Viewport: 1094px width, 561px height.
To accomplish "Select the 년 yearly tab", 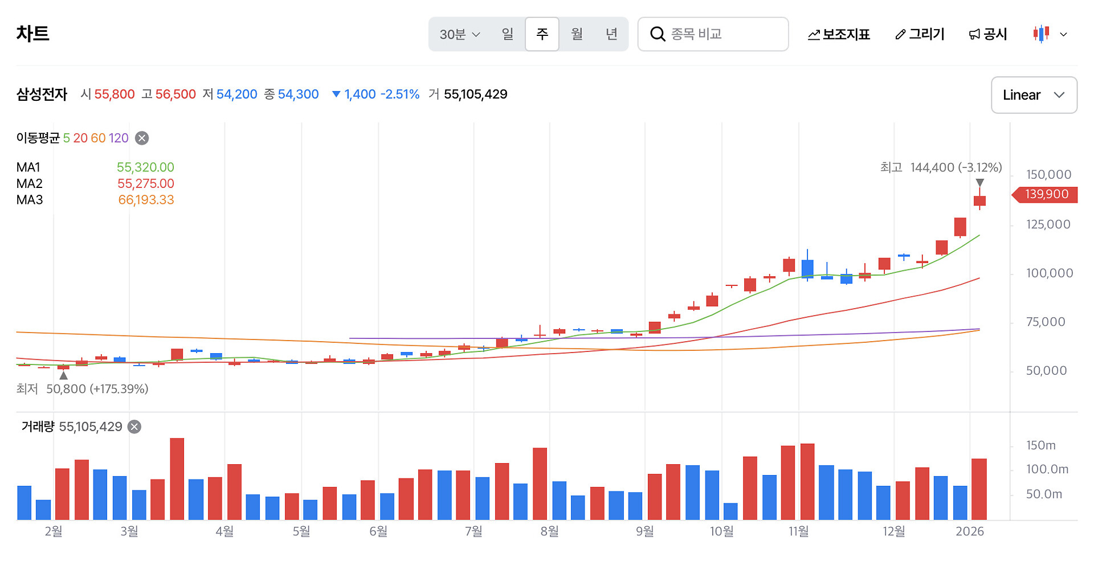I will tap(611, 34).
